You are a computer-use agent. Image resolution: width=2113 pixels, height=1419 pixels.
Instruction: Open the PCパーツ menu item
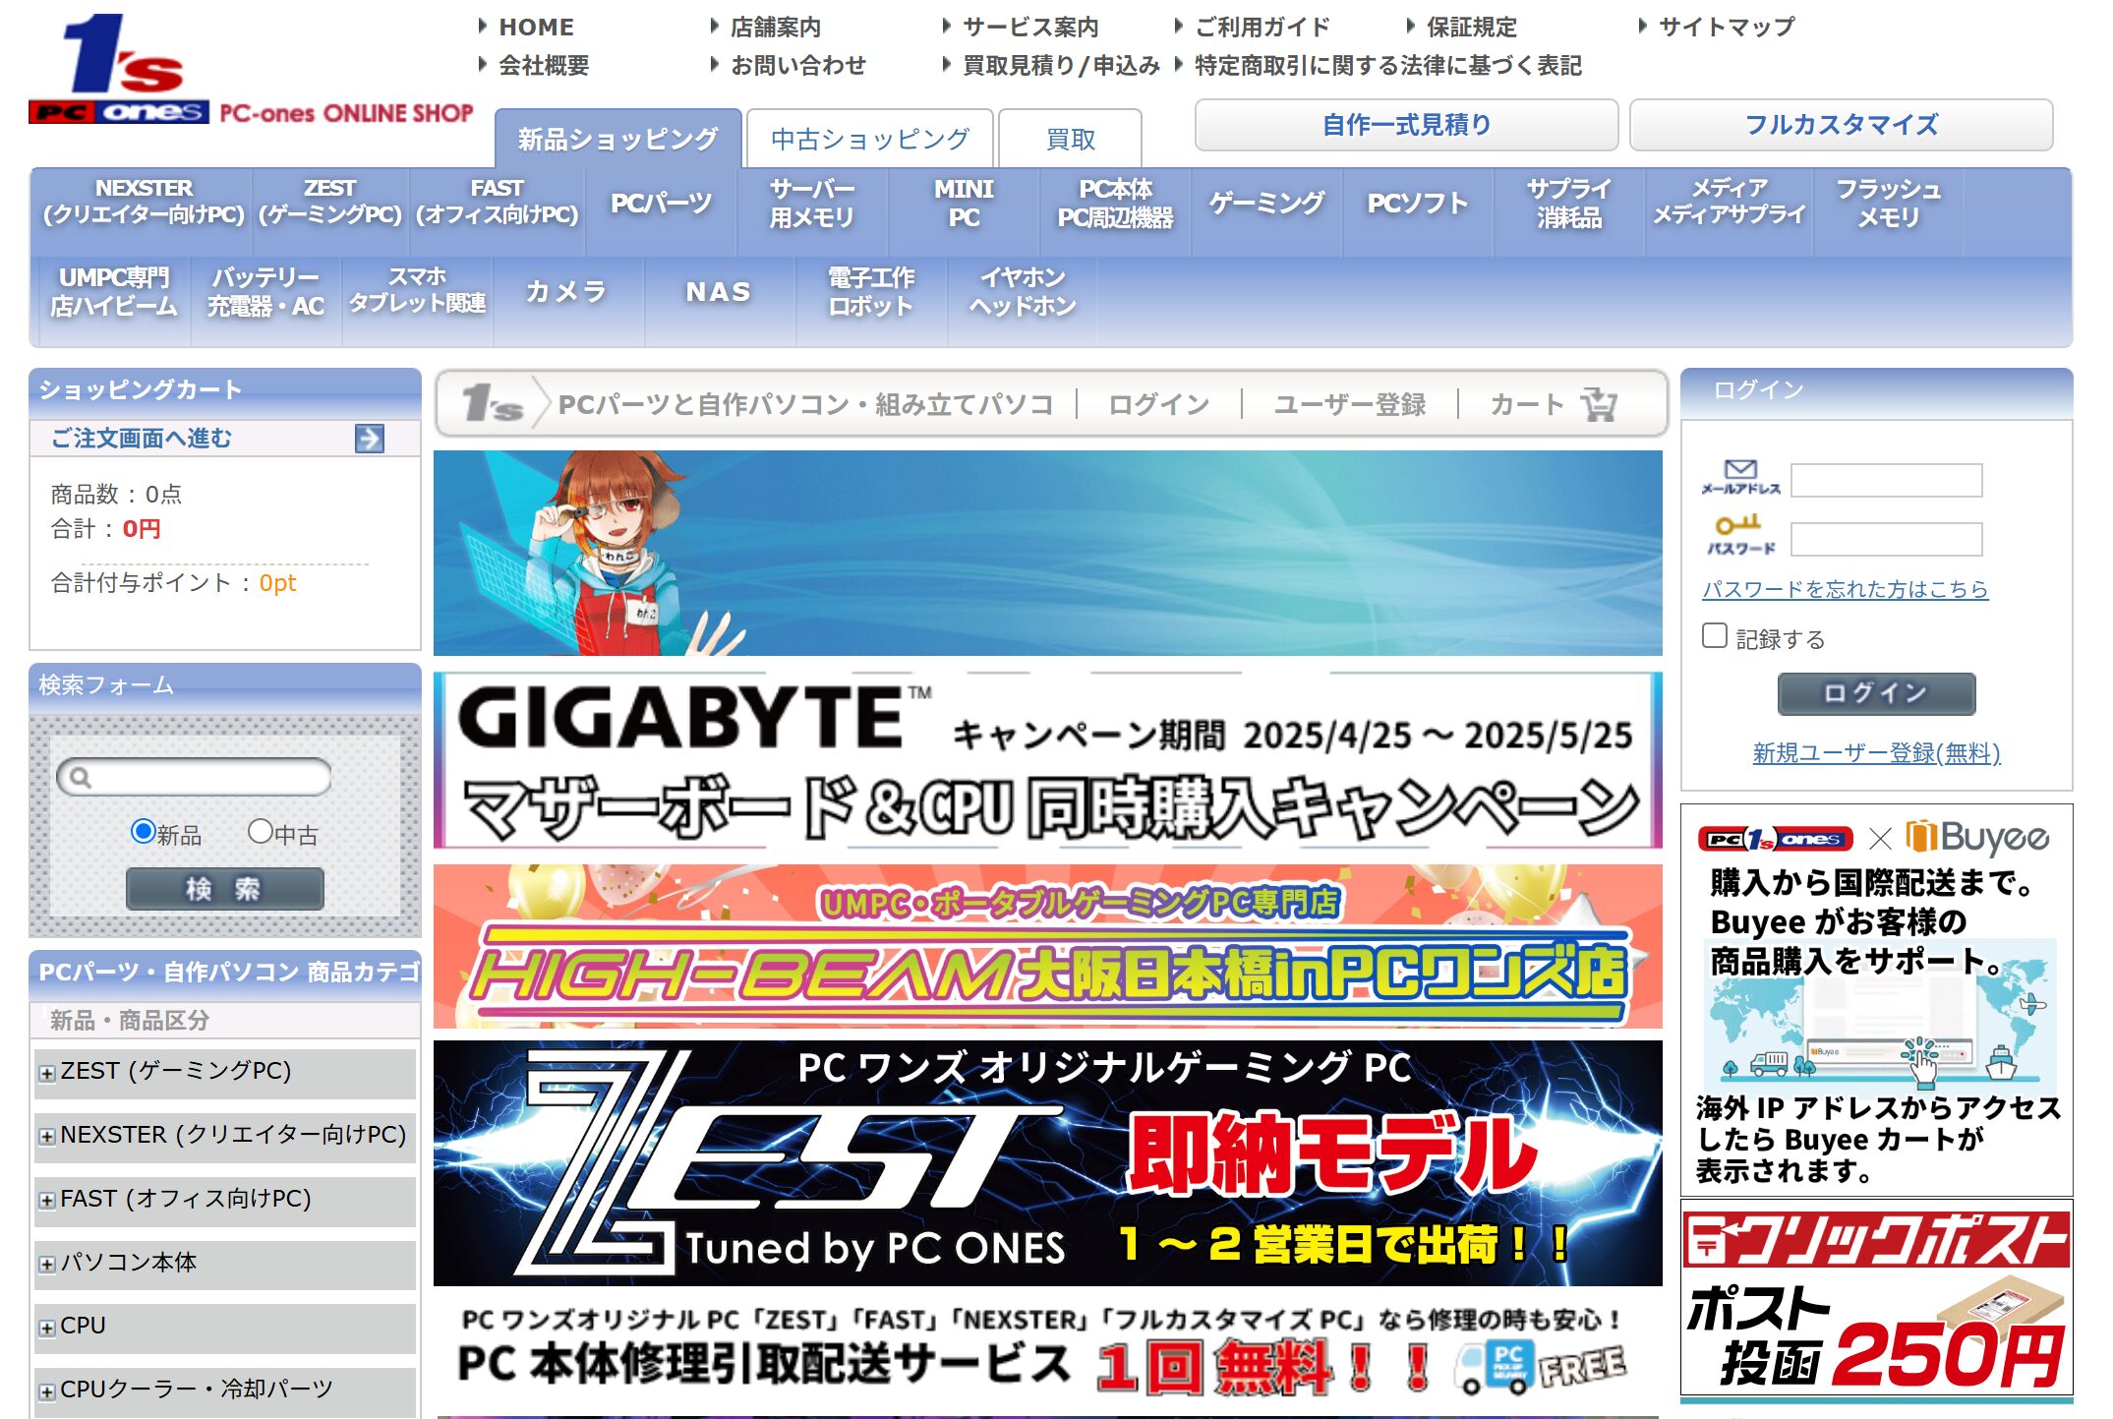[661, 204]
